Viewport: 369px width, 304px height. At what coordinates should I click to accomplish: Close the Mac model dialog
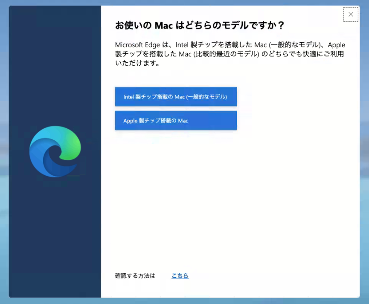[351, 14]
